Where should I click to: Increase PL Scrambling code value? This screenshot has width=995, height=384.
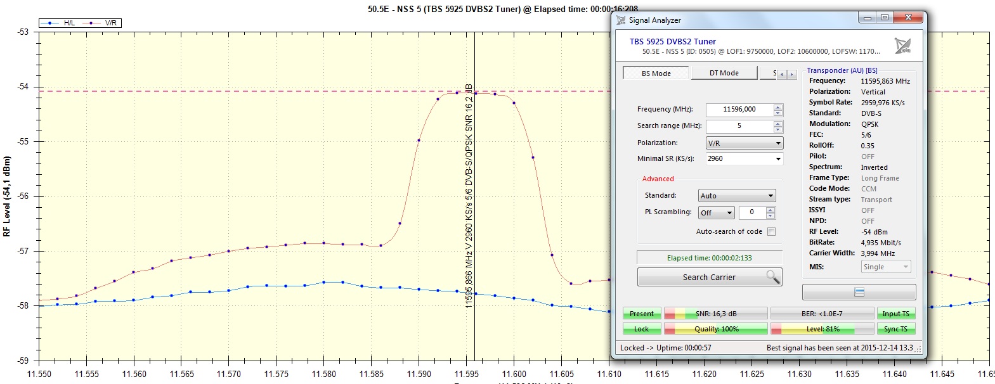[x=771, y=210]
